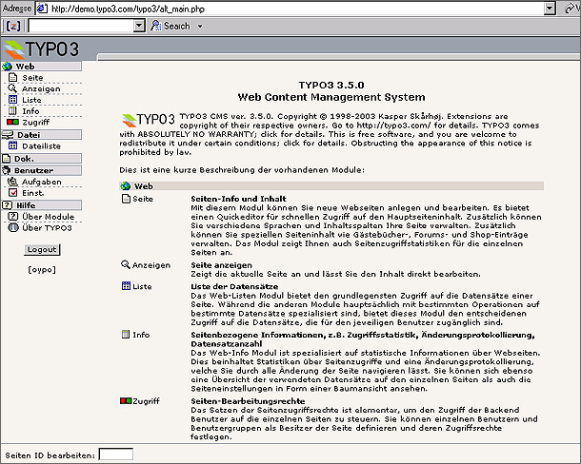Click the Einst. checkmark icon in sidebar
Image resolution: width=581 pixels, height=464 pixels.
[x=13, y=193]
